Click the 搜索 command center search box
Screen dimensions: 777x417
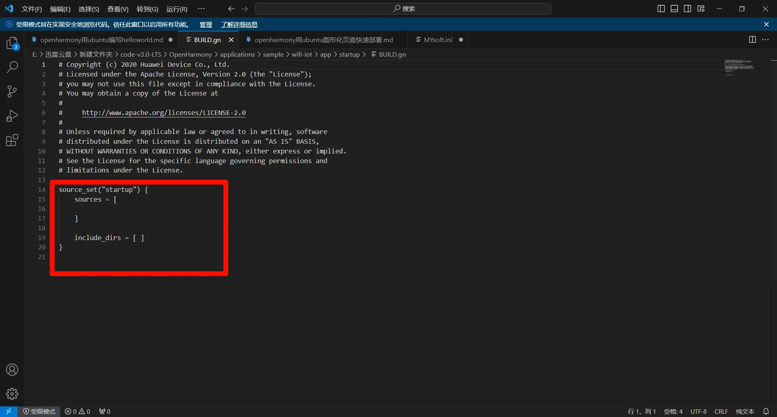point(403,9)
